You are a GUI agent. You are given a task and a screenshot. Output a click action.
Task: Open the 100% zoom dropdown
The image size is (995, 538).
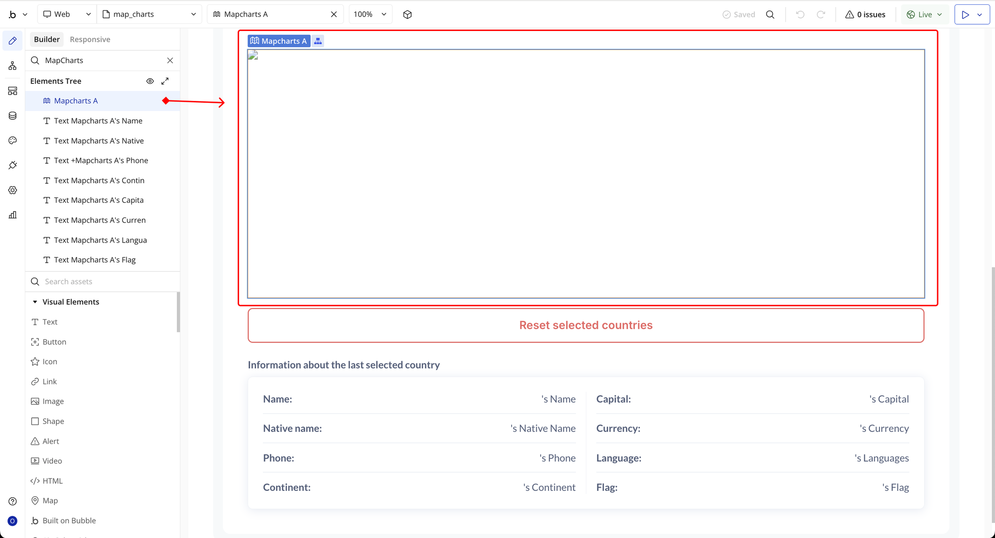pyautogui.click(x=370, y=15)
